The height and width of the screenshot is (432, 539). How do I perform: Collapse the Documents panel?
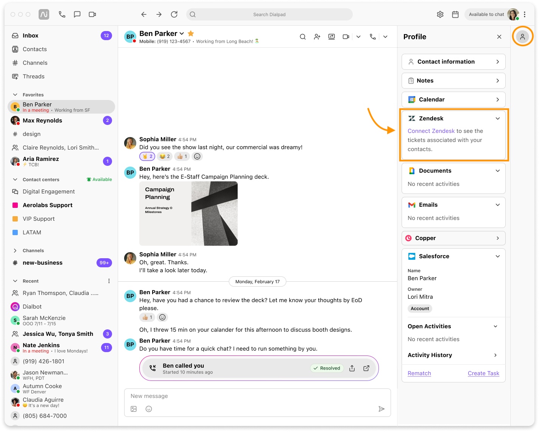498,171
